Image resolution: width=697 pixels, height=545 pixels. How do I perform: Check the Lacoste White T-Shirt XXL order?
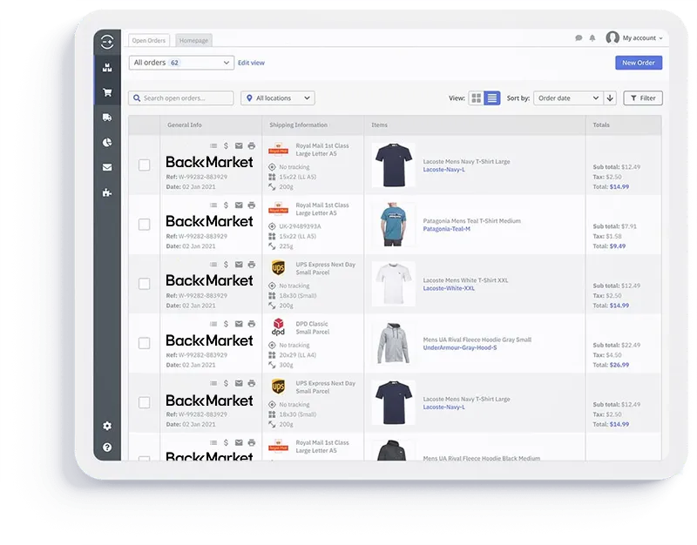144,284
